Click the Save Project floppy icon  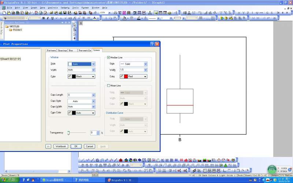pos(65,13)
